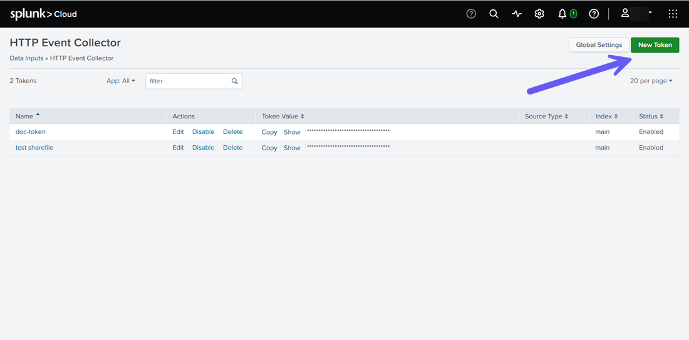Click the New Token button
Viewport: 689px width, 340px height.
click(655, 45)
